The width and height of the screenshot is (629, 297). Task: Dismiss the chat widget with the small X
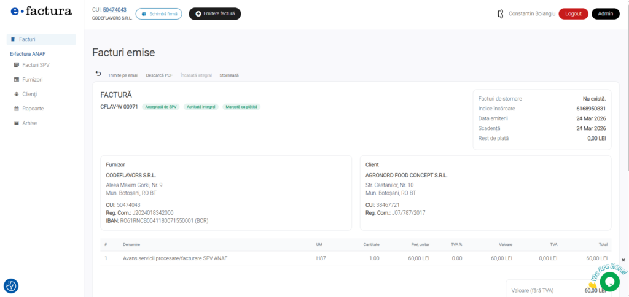coord(623,260)
